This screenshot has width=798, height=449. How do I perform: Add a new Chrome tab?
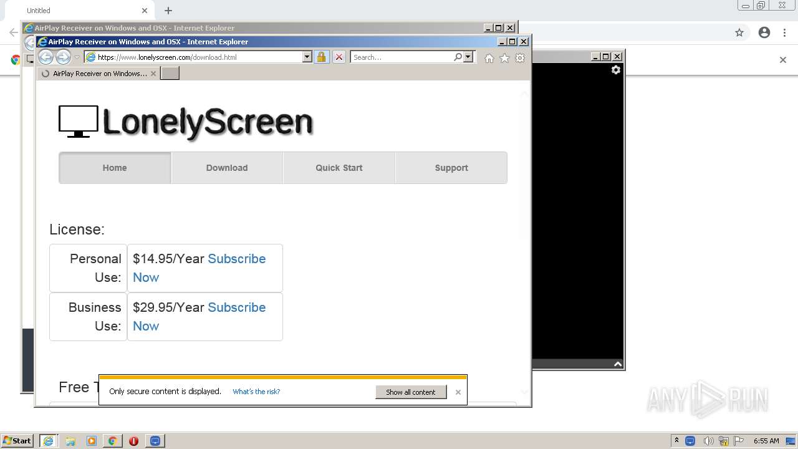168,11
